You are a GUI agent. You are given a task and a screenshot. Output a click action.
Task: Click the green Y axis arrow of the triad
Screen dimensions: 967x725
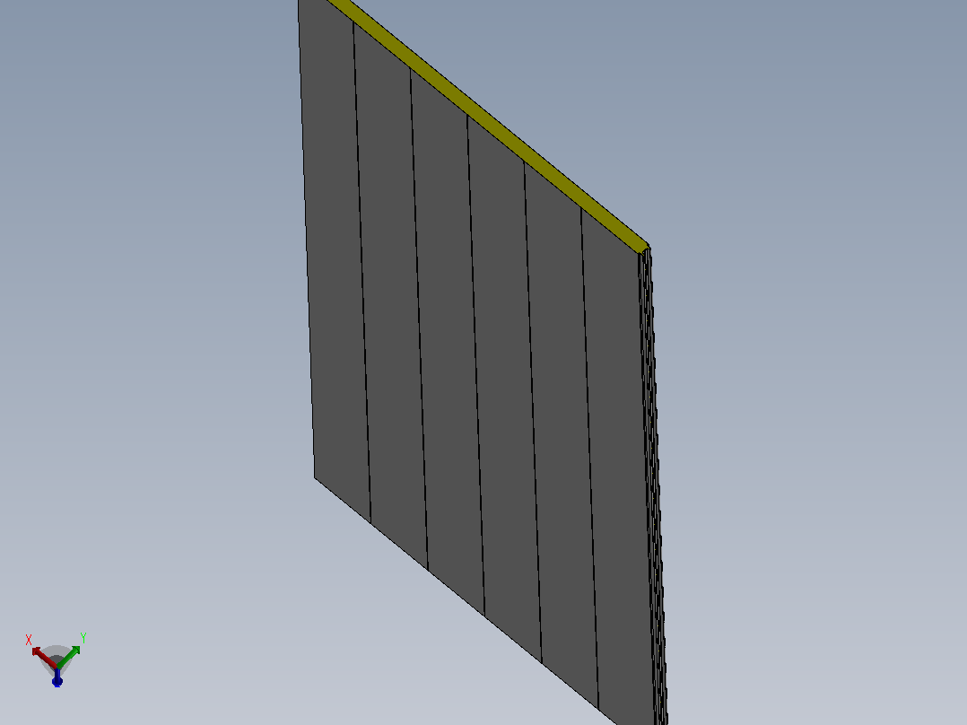click(x=68, y=657)
